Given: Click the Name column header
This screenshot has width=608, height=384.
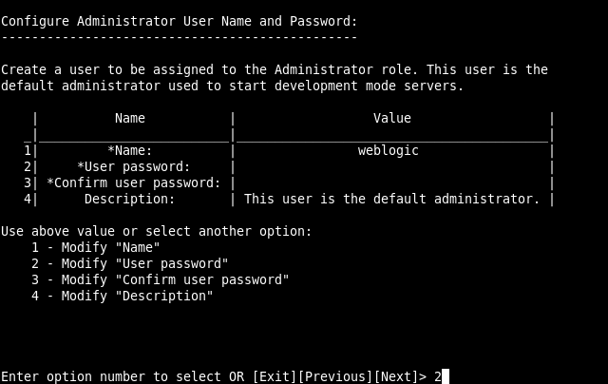Looking at the screenshot, I should (130, 118).
